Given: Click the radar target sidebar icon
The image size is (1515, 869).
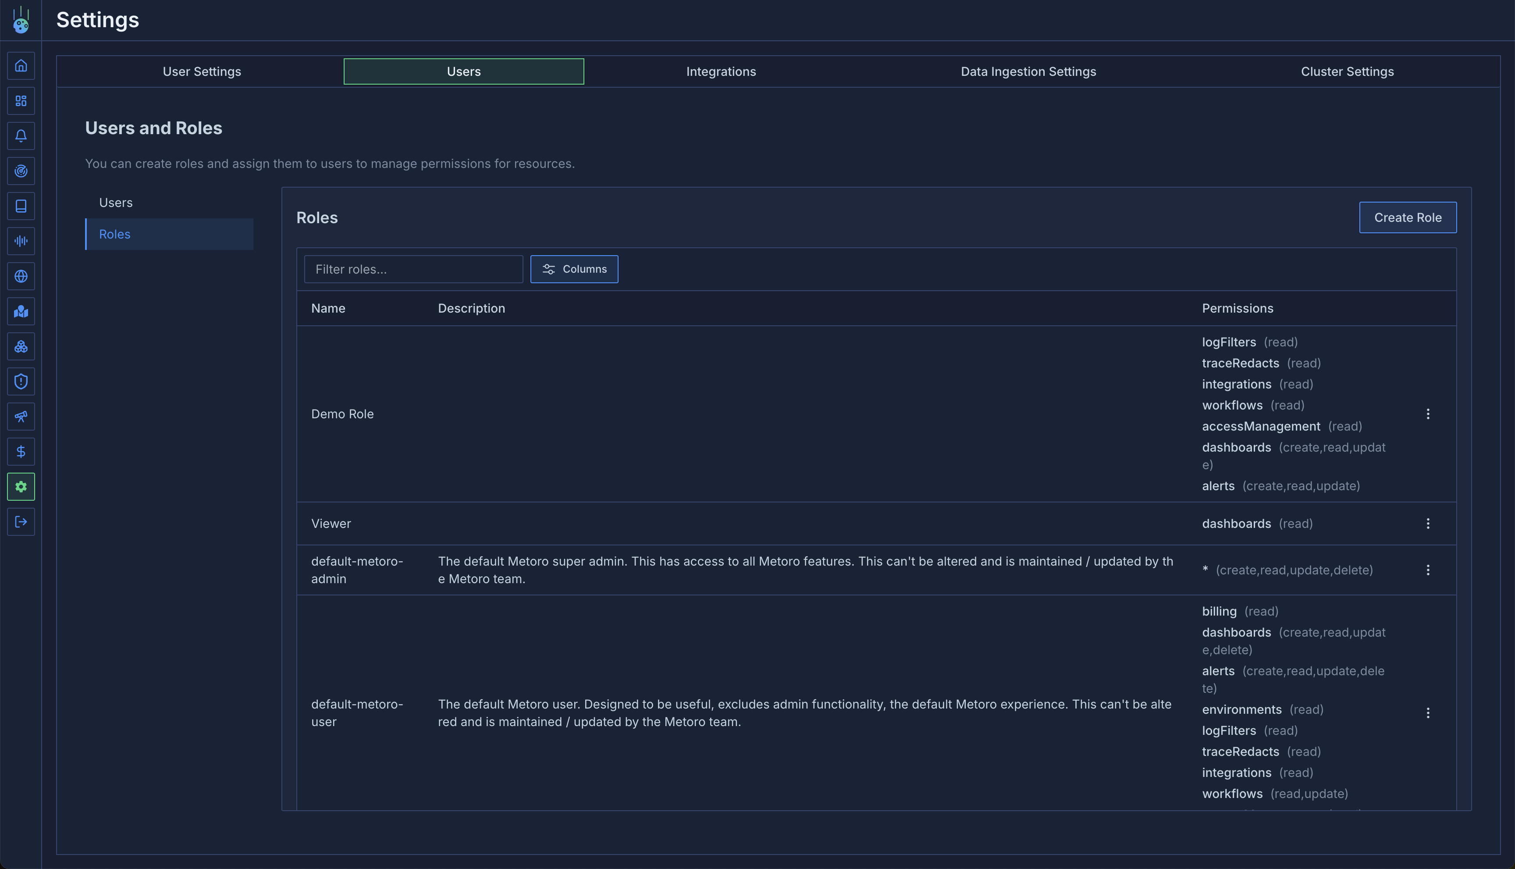Looking at the screenshot, I should (21, 171).
